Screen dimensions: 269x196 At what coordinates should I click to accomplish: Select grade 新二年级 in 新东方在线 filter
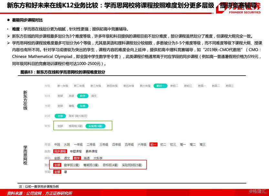[x=79, y=86]
